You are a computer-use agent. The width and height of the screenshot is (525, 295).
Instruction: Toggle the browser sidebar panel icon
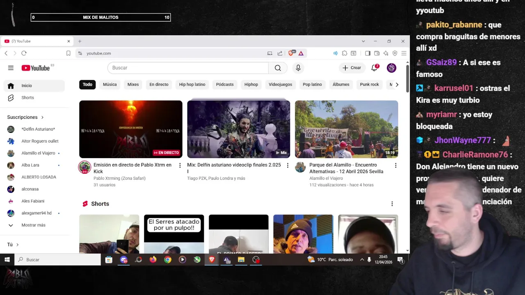coord(367,53)
